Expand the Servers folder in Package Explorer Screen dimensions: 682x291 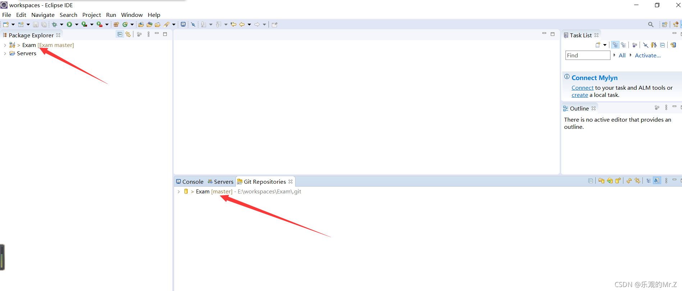pyautogui.click(x=5, y=53)
